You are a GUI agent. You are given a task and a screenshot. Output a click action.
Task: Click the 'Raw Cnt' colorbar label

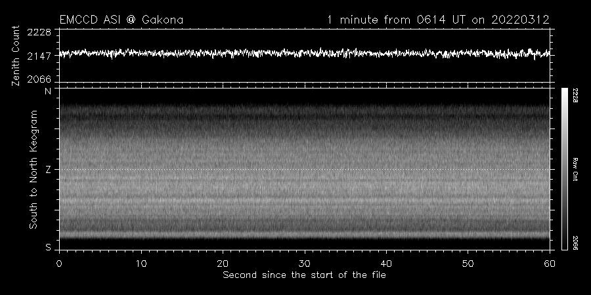click(575, 169)
